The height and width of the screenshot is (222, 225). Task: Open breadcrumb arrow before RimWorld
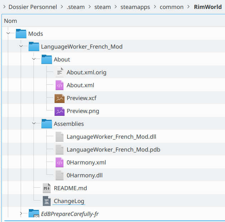pos(189,7)
